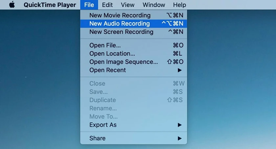
Task: Close the open File menu
Action: click(x=89, y=5)
